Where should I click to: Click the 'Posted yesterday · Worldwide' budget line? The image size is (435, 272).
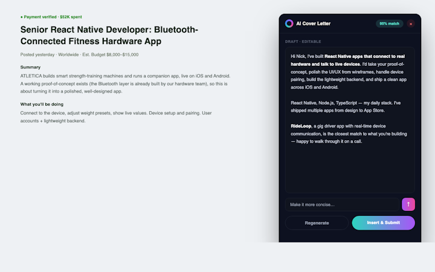tap(79, 54)
